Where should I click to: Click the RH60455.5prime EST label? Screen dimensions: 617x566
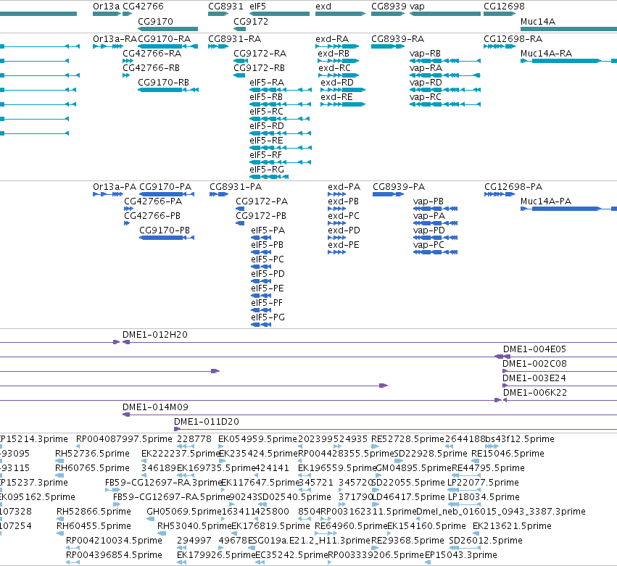coord(94,525)
